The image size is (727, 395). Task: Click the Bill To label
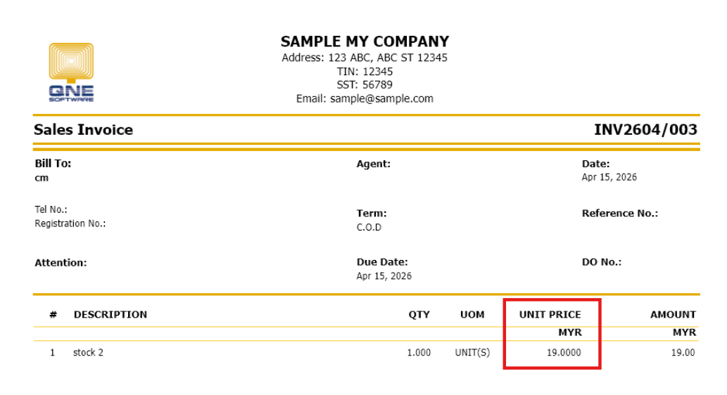click(53, 164)
